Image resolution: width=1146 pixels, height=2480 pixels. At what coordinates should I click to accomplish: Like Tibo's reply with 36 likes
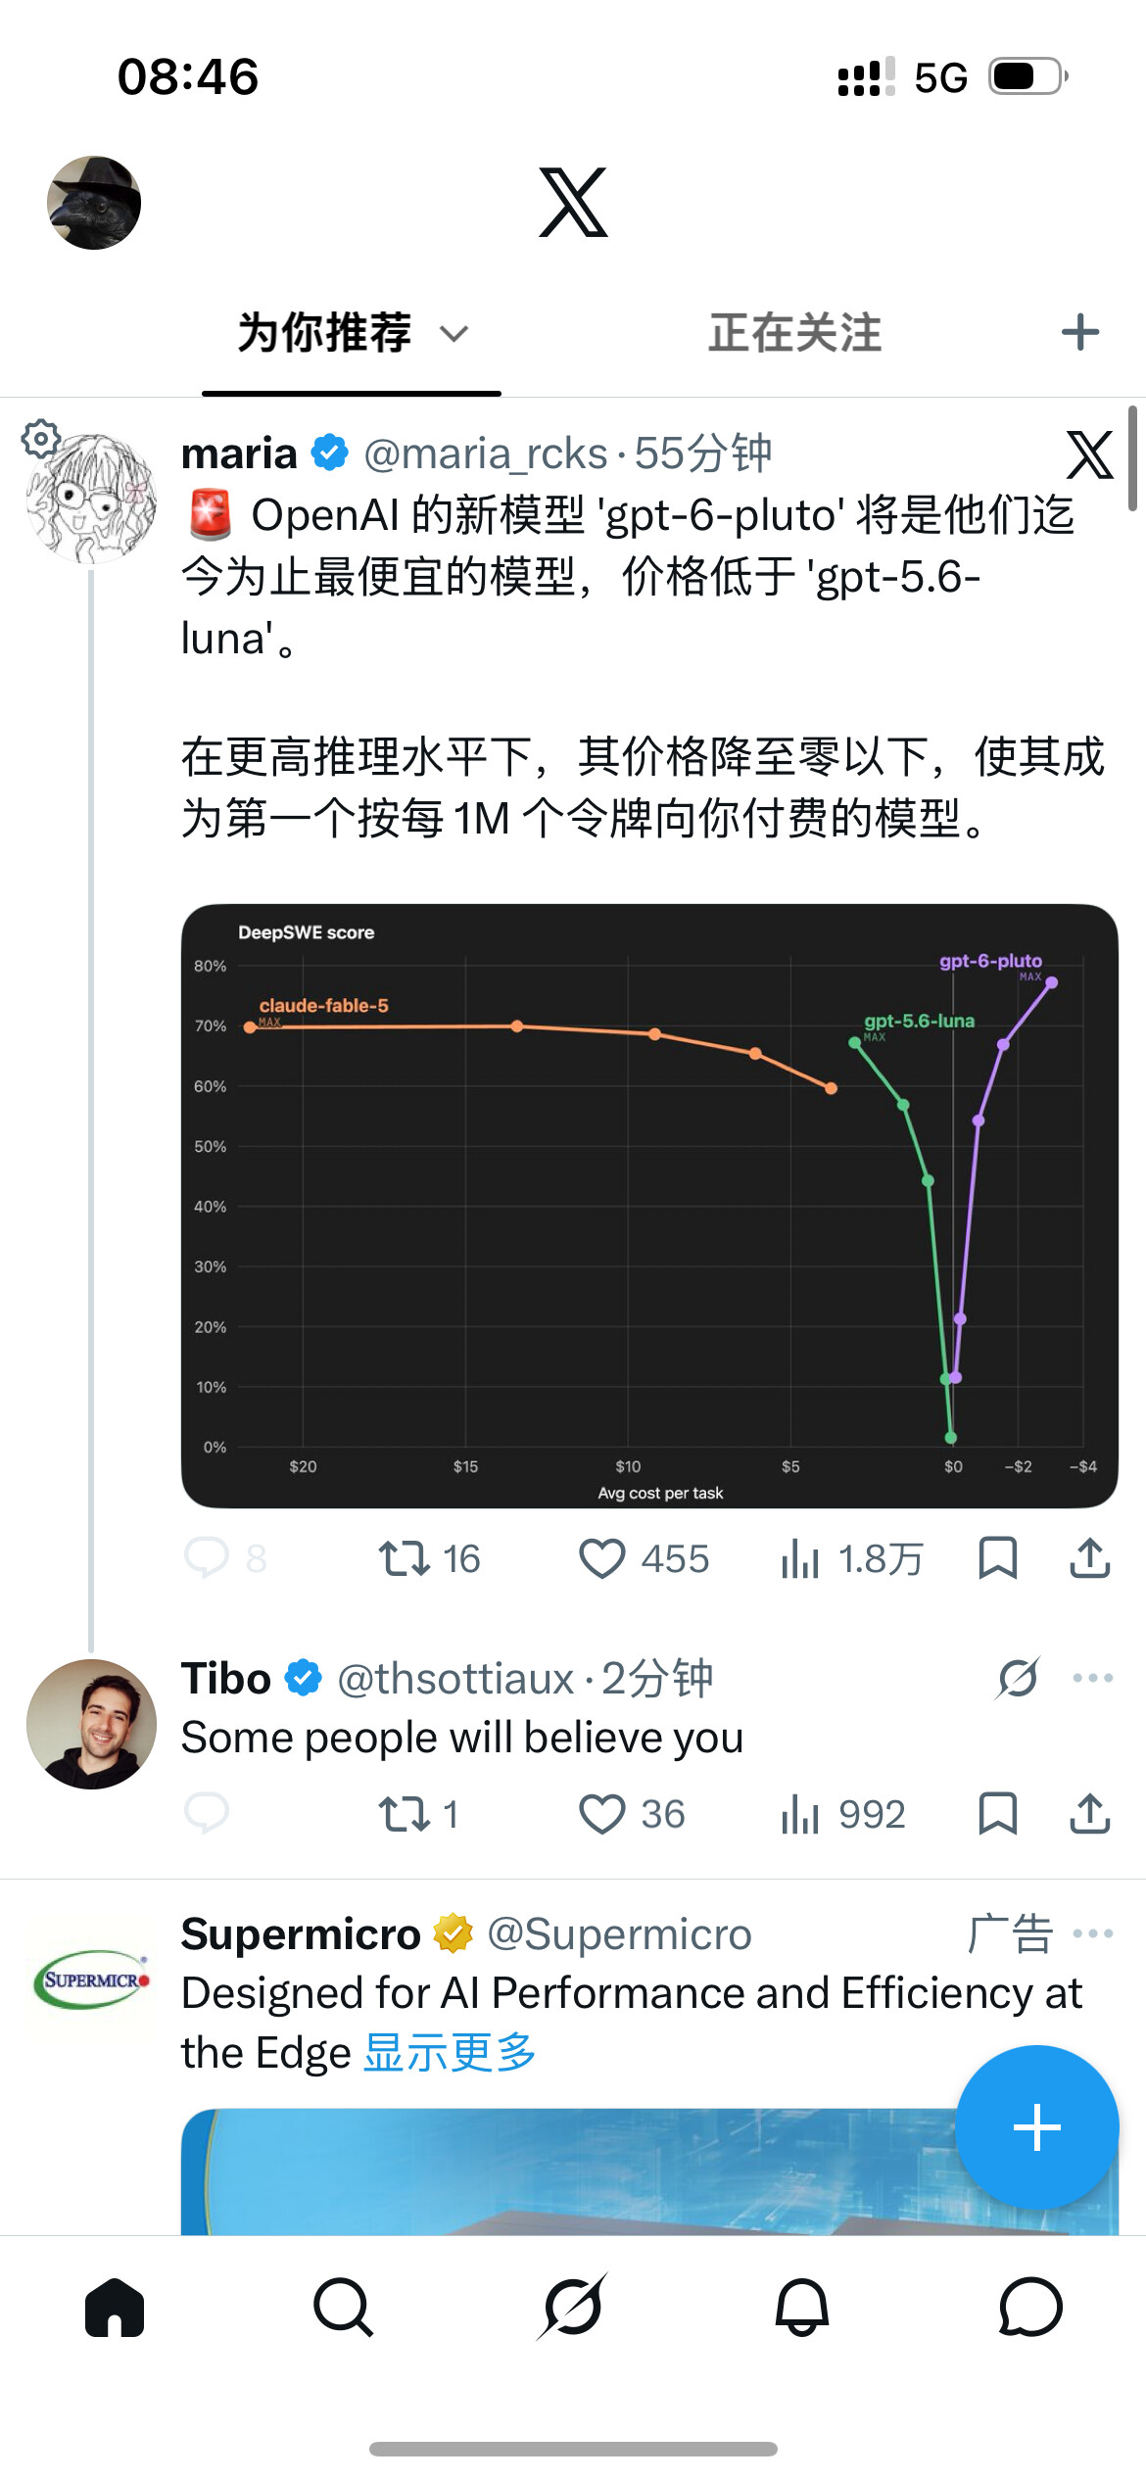coord(632,1814)
